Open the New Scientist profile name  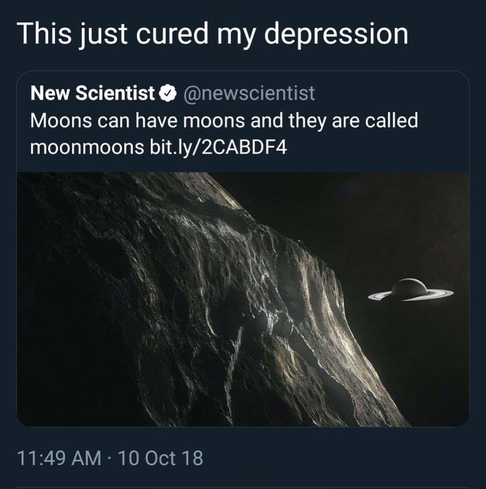[92, 93]
